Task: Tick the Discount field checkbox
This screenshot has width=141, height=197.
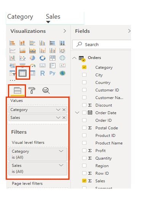Action: pos(84,105)
